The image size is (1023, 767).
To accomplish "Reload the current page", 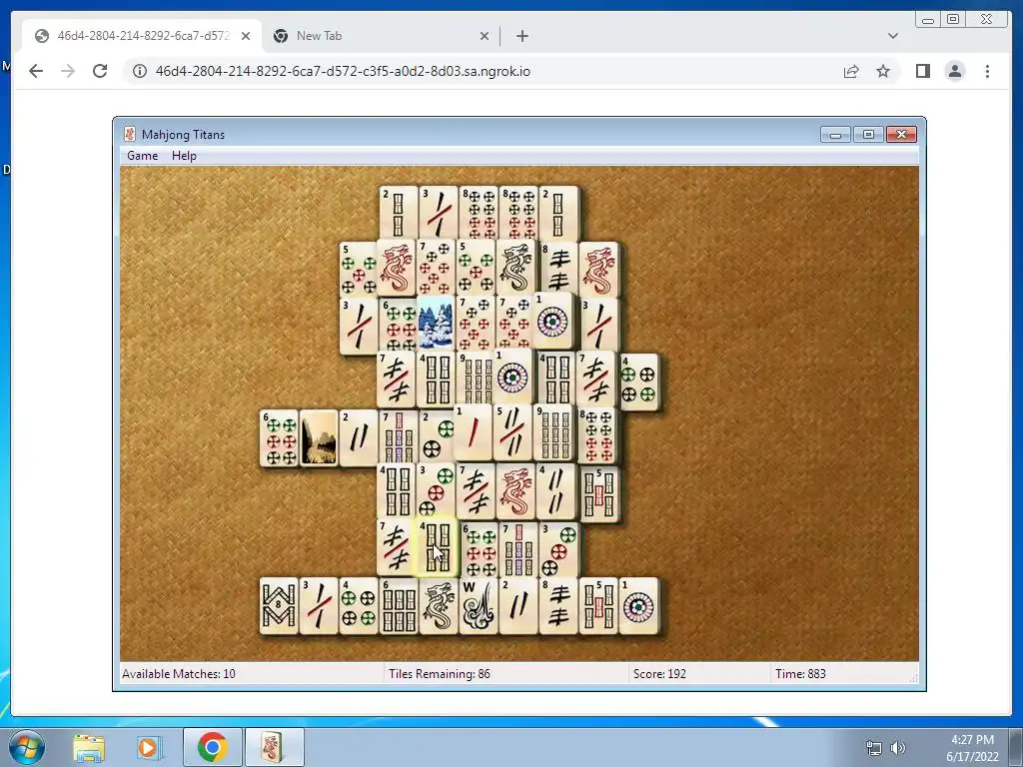I will pyautogui.click(x=100, y=71).
